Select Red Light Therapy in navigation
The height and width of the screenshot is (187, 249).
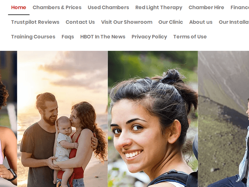[x=159, y=7]
